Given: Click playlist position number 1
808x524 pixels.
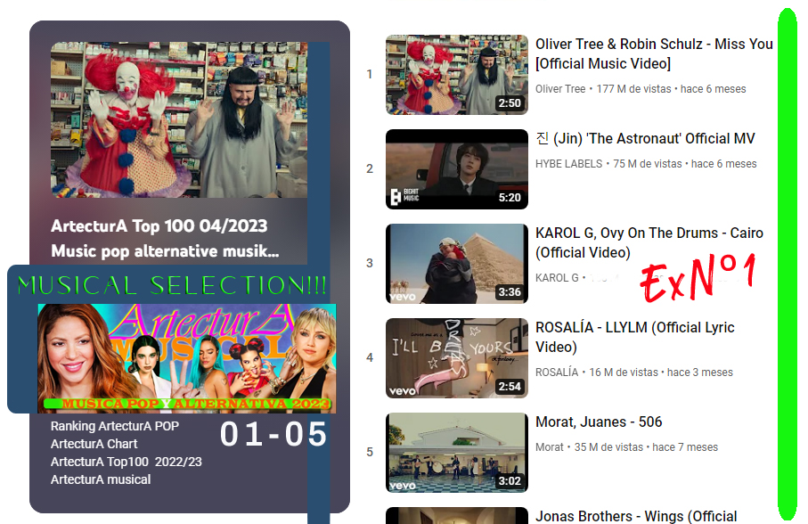Looking at the screenshot, I should [370, 74].
